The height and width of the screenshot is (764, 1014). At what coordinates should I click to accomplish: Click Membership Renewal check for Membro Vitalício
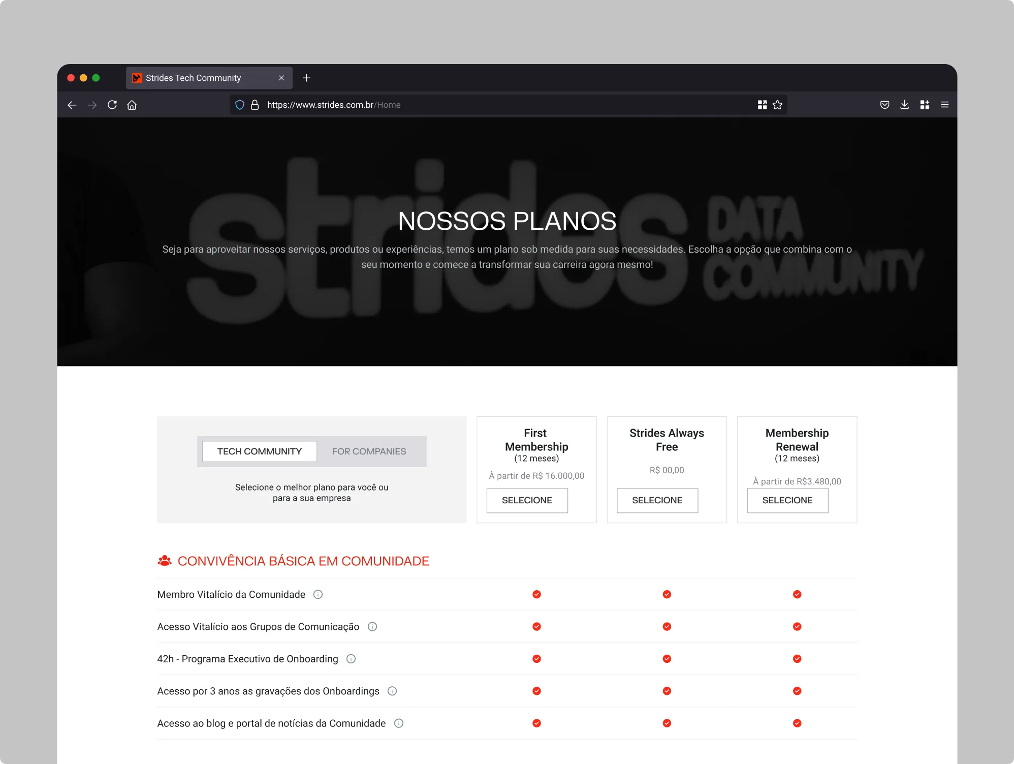coord(797,594)
